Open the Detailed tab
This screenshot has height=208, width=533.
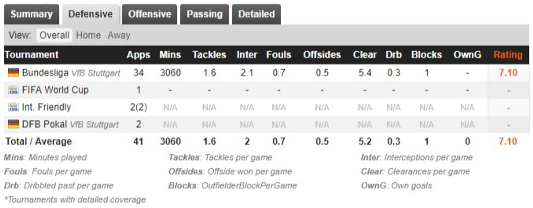[257, 14]
